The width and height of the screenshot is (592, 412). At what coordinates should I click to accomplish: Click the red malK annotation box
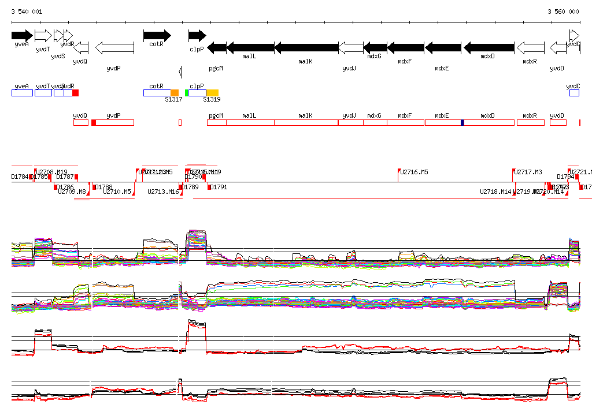[306, 122]
